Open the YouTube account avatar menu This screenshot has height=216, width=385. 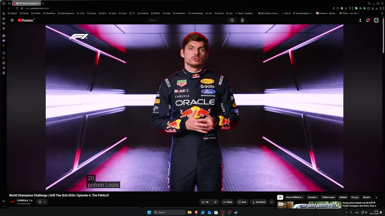tap(376, 20)
